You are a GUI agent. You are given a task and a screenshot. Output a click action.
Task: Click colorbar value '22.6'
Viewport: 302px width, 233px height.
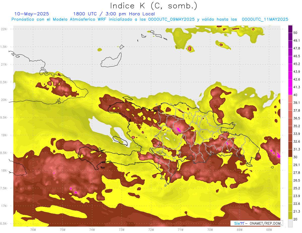tap(297, 204)
